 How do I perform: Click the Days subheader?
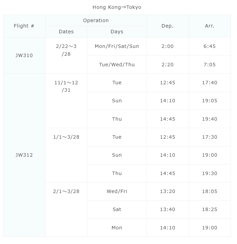[x=117, y=32]
